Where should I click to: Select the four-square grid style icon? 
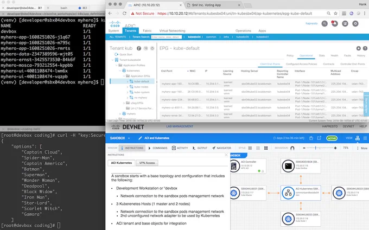click(x=266, y=148)
